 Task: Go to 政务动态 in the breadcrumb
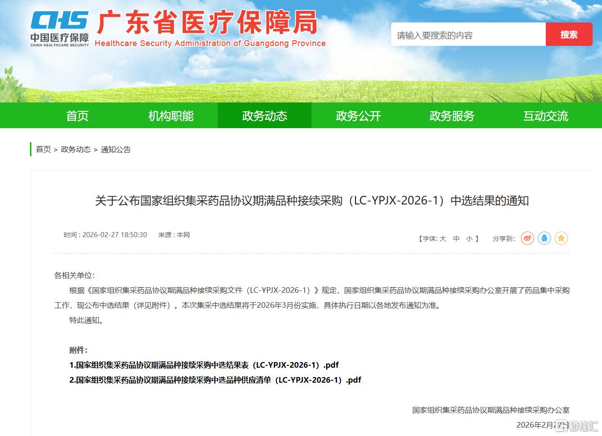click(76, 150)
